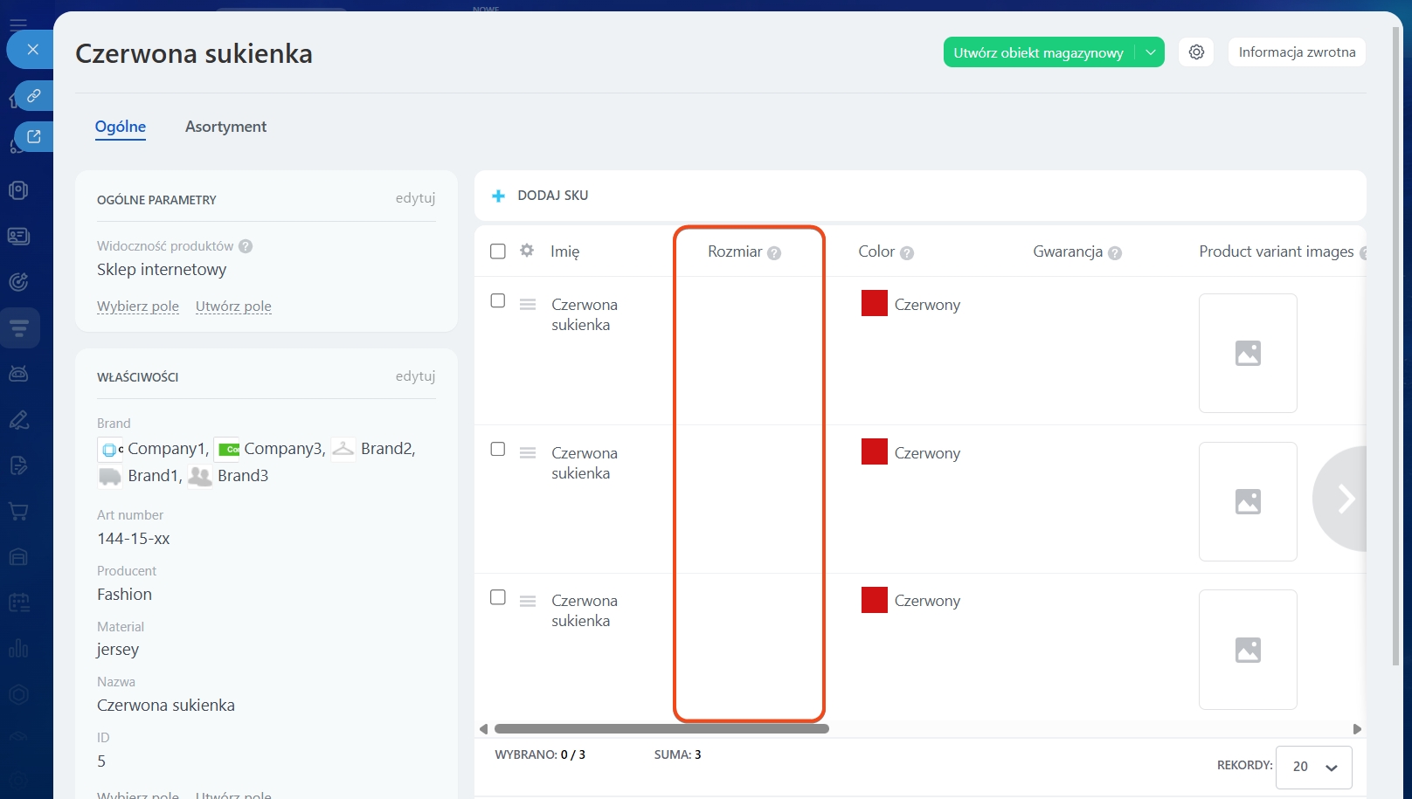Click the second row product image placeholder
The image size is (1412, 799).
(x=1248, y=501)
